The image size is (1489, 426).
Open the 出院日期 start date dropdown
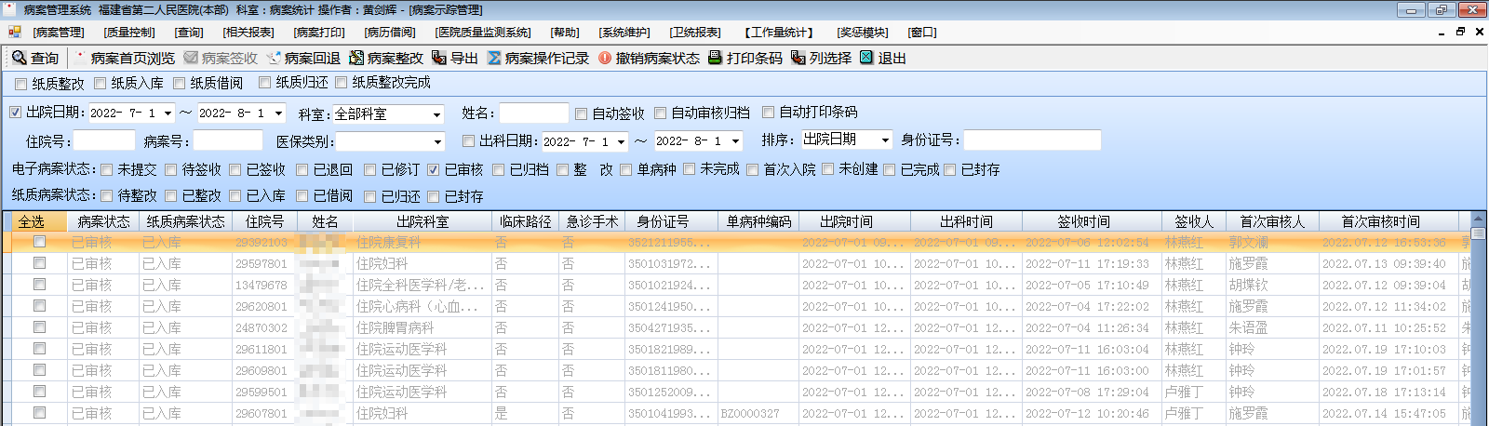pyautogui.click(x=168, y=113)
